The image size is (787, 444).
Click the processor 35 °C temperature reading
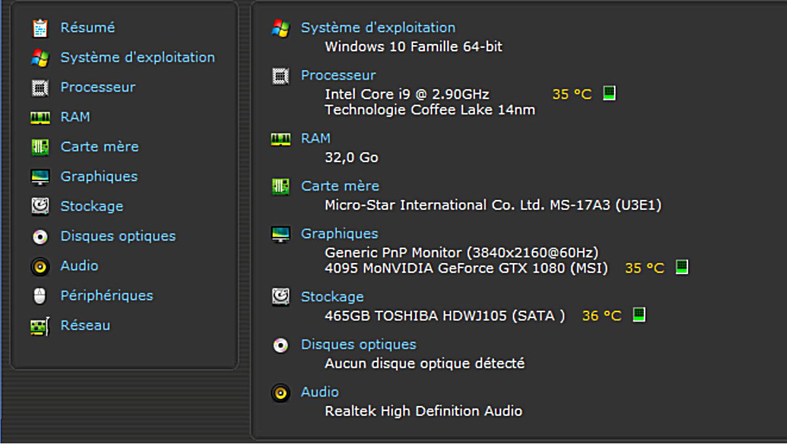572,94
